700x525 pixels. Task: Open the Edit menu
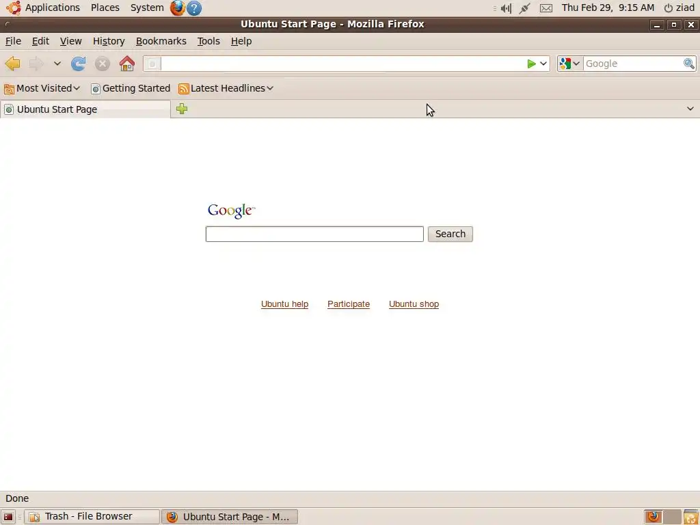pyautogui.click(x=40, y=41)
